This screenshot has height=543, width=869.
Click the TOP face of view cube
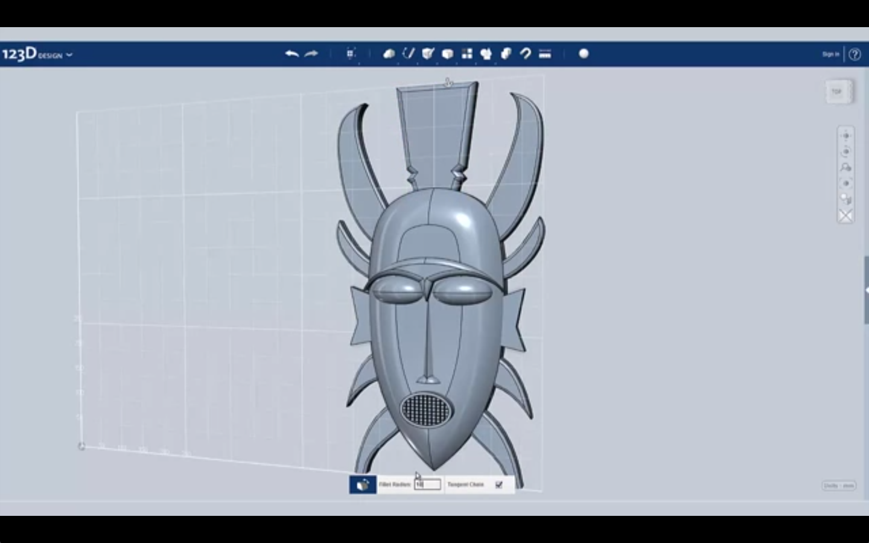point(837,92)
